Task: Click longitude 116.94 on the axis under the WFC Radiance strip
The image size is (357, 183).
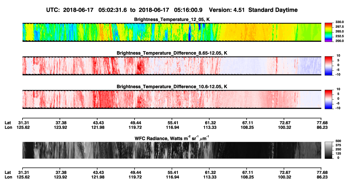Action: pyautogui.click(x=172, y=177)
